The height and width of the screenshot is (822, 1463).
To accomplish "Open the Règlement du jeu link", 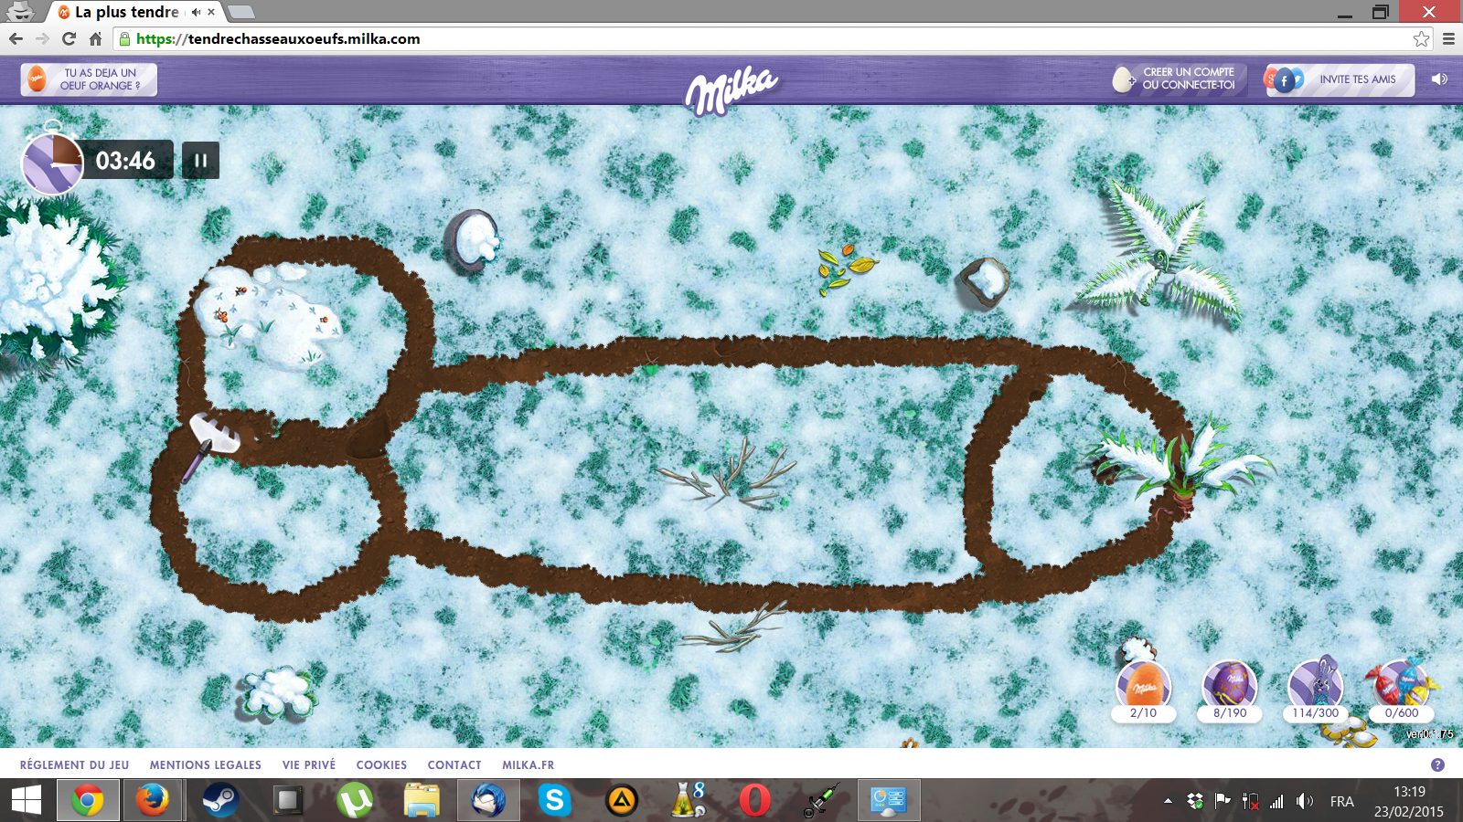I will point(74,765).
